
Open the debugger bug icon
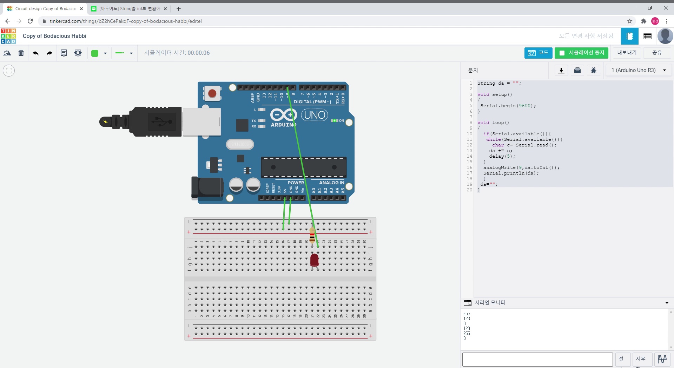(x=593, y=71)
